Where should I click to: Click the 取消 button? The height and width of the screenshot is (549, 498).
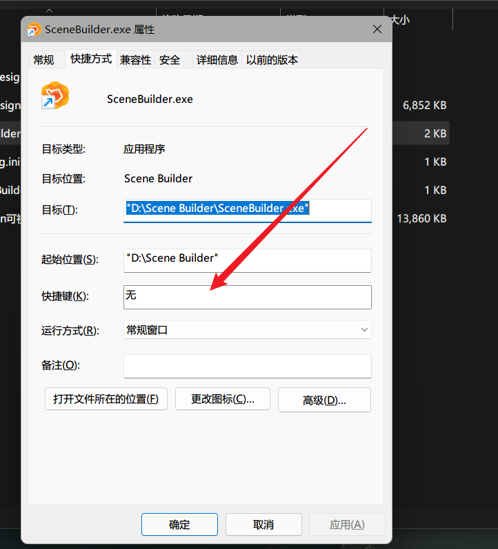[263, 525]
